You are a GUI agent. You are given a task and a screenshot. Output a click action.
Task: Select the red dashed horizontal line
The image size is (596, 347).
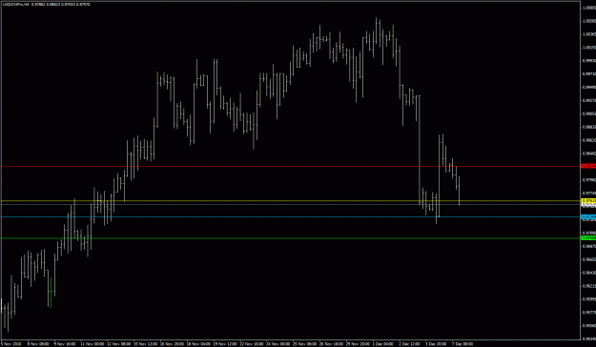(x=291, y=167)
